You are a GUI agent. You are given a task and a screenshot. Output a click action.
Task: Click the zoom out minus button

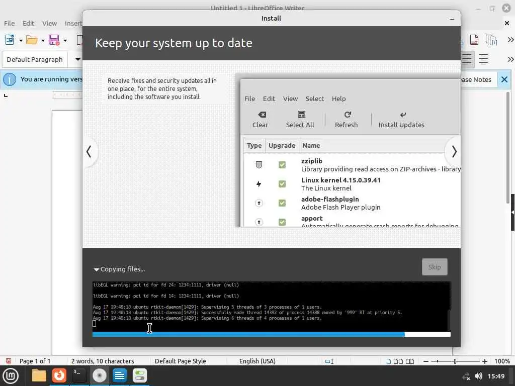pyautogui.click(x=425, y=361)
